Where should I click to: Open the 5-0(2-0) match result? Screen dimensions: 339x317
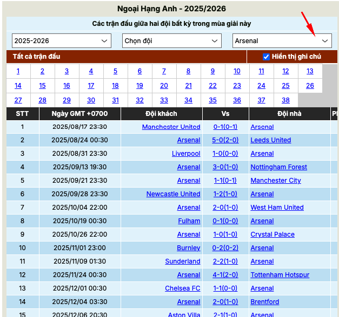click(x=225, y=140)
